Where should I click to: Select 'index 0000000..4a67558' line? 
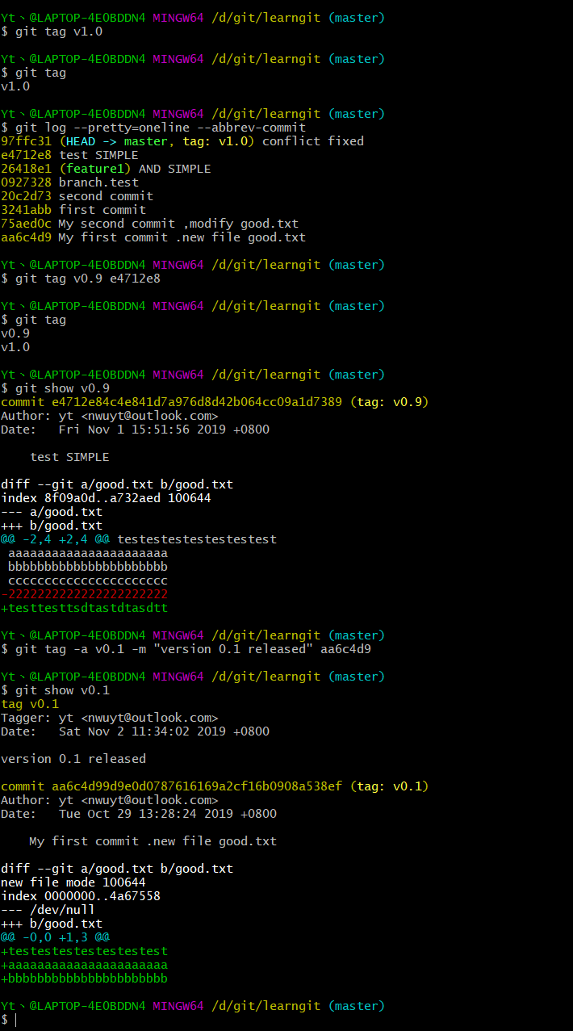click(81, 896)
